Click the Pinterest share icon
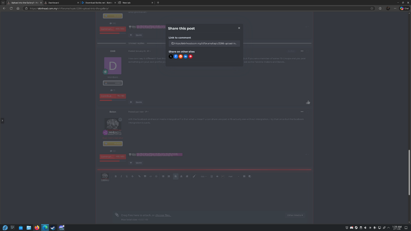The width and height of the screenshot is (411, 231). pyautogui.click(x=191, y=56)
